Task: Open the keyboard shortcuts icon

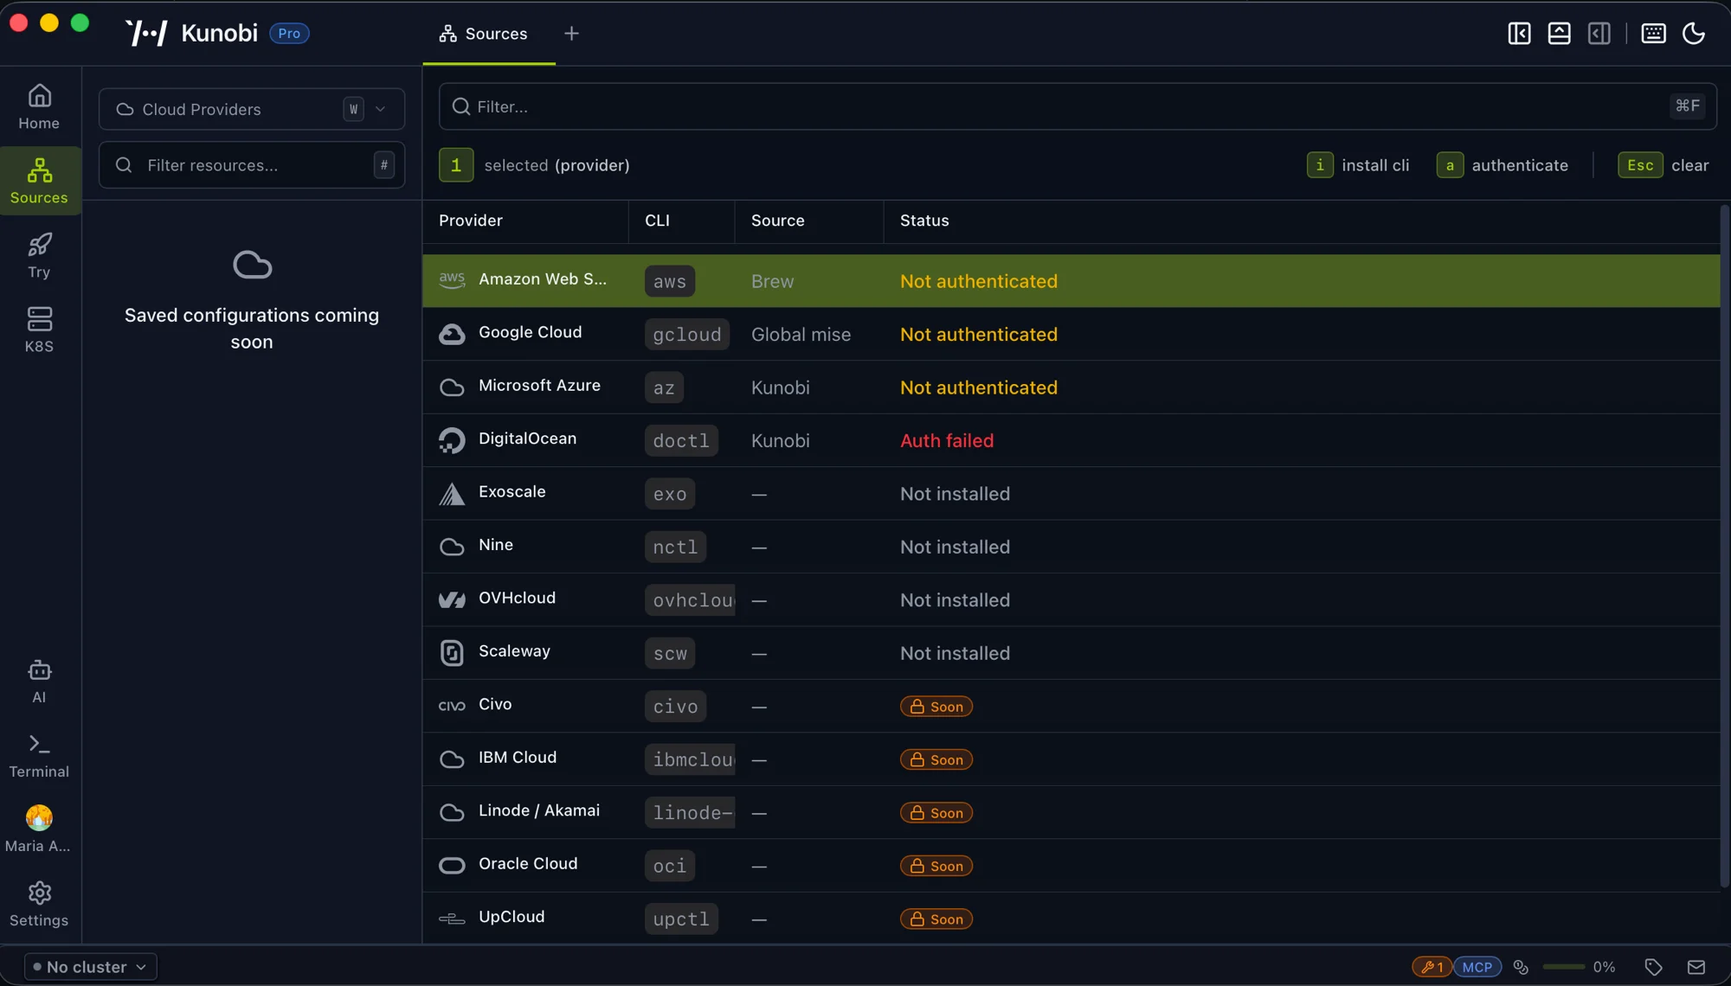Action: tap(1653, 34)
